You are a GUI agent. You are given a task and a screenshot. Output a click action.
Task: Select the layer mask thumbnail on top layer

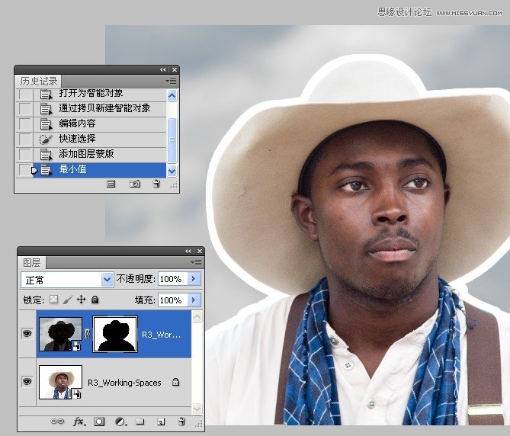[115, 334]
